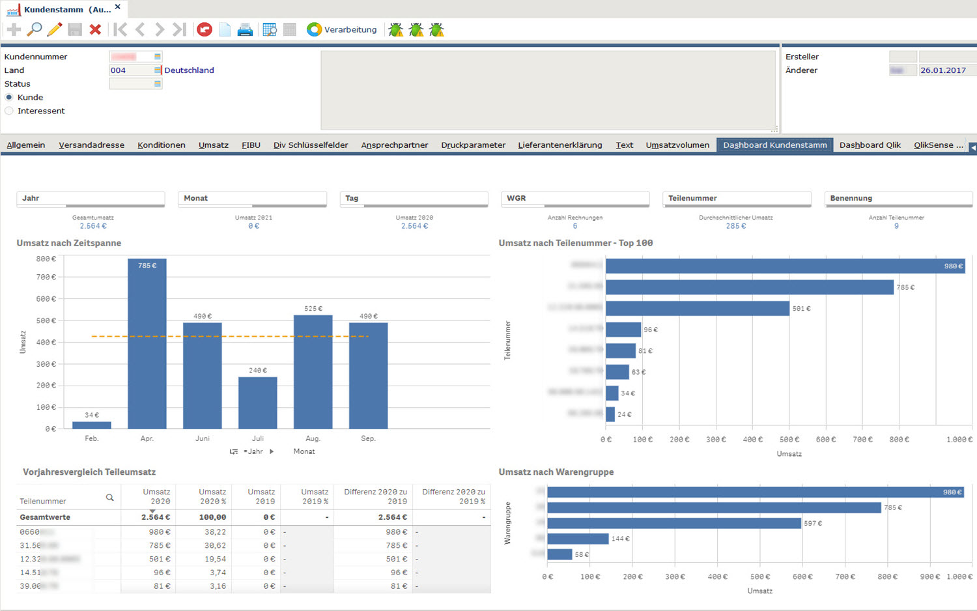977x611 pixels.
Task: Click the first green bug icon
Action: pyautogui.click(x=395, y=29)
